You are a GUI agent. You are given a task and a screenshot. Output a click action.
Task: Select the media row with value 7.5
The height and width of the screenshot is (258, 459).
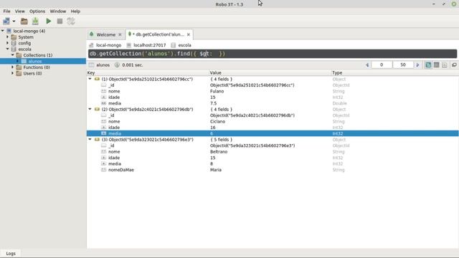(273, 103)
